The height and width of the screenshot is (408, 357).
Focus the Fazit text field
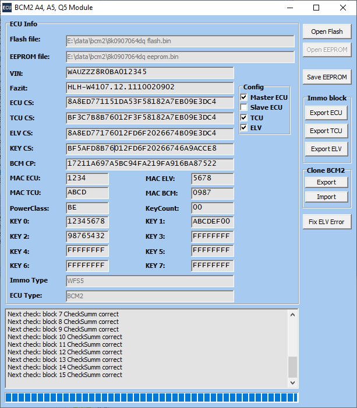[x=150, y=88]
